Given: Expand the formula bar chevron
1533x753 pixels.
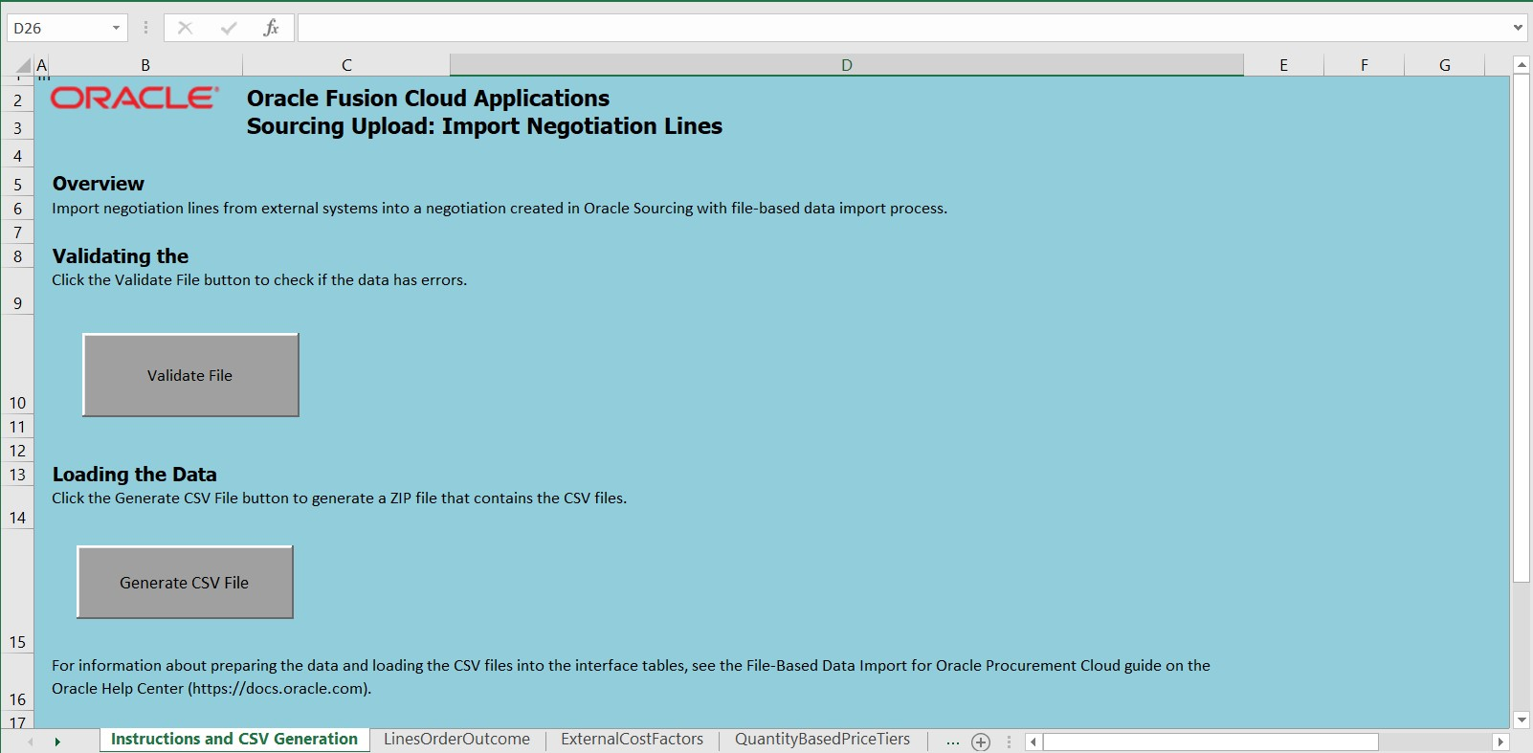Looking at the screenshot, I should [x=1518, y=28].
